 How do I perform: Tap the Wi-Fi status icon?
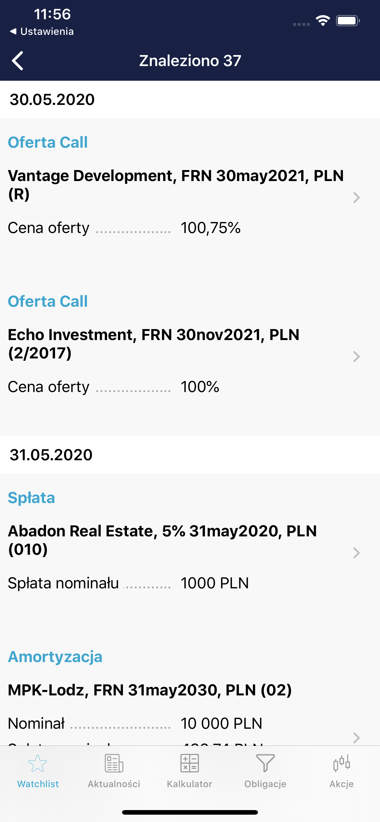(x=323, y=21)
